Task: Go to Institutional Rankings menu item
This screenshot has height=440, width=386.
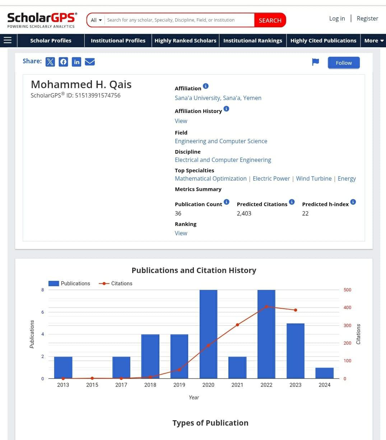Action: [252, 41]
